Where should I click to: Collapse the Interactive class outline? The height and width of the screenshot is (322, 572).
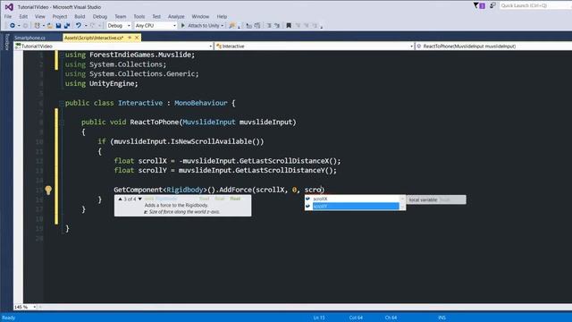point(62,103)
